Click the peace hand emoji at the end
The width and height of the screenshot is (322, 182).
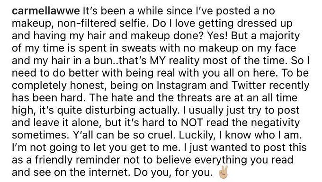click(x=223, y=172)
